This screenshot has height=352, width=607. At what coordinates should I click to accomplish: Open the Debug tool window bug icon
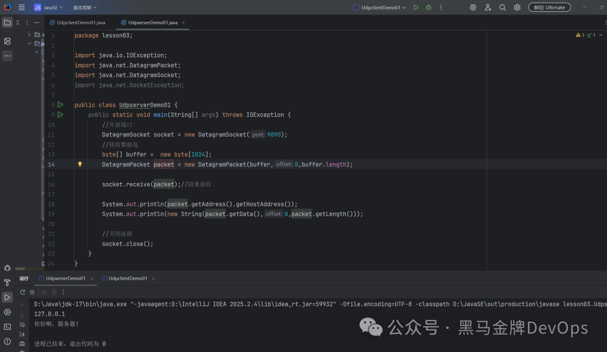tap(7, 268)
